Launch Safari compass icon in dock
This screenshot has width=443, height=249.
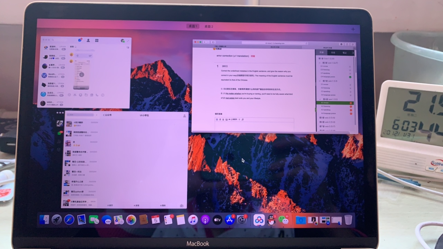[69, 220]
